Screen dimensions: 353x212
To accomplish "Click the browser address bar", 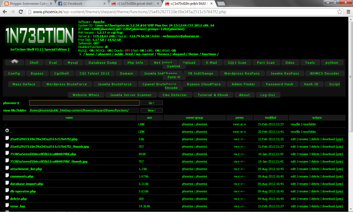I will [x=182, y=12].
